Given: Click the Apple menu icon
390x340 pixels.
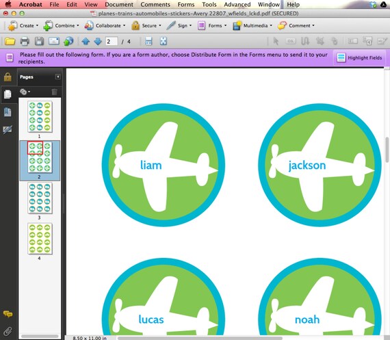Looking at the screenshot, I should pos(8,4).
